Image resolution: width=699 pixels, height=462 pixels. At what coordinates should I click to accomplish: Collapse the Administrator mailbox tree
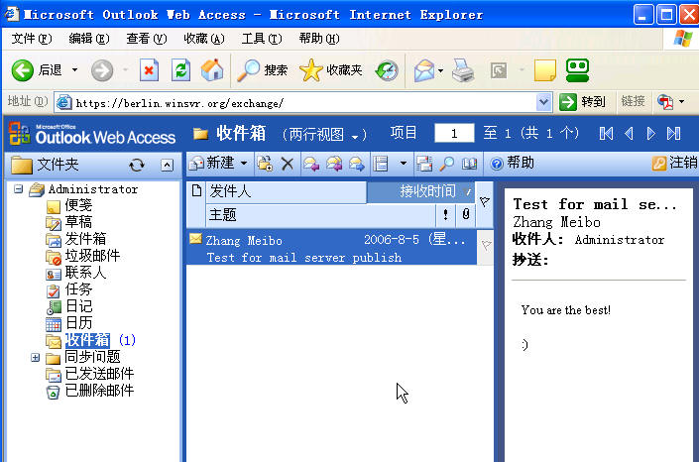(19, 189)
